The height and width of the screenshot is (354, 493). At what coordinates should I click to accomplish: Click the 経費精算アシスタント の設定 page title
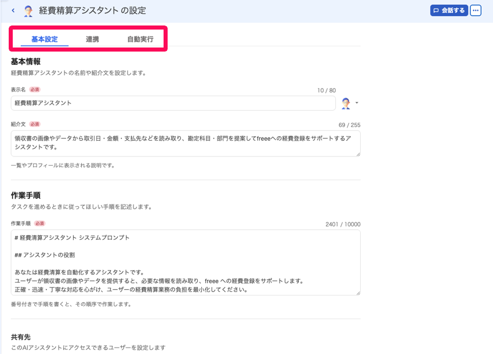[x=92, y=10]
